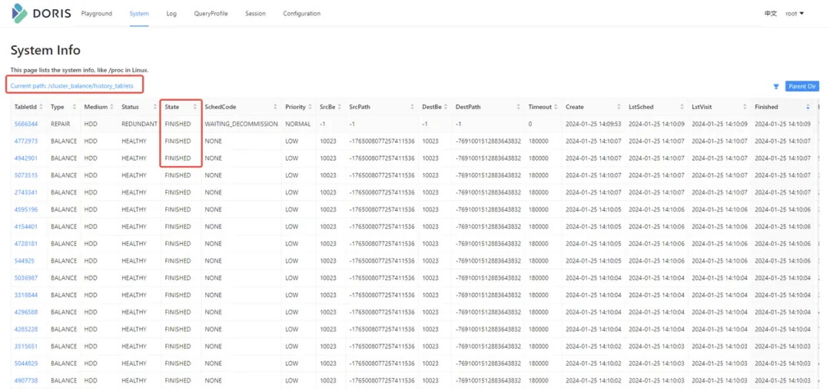Open tablet 2743341 link
830x389 pixels.
tap(26, 192)
